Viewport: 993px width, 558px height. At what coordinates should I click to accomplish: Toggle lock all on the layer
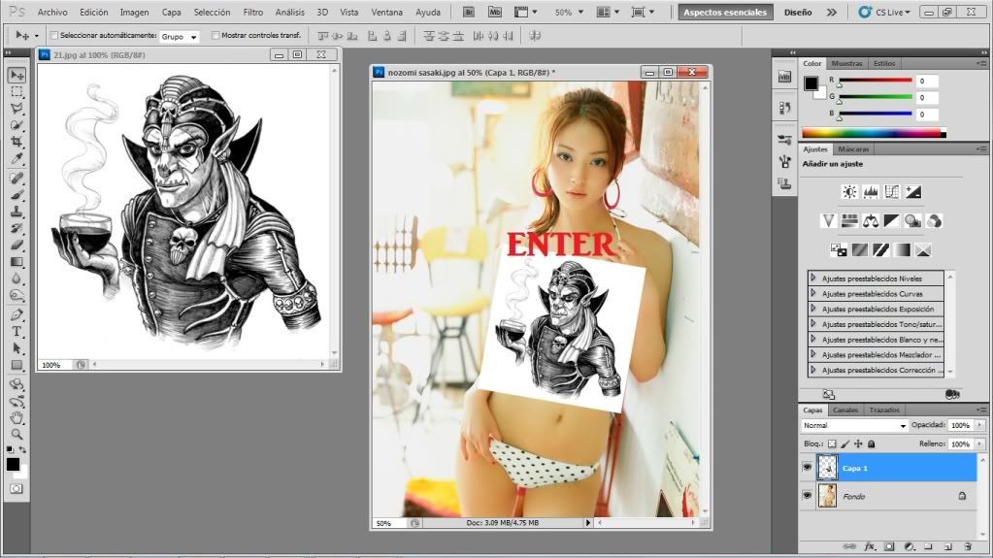[872, 444]
